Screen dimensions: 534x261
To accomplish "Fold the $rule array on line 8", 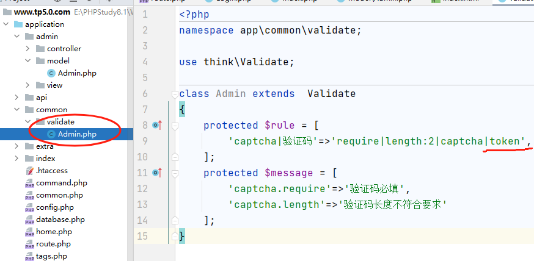I will [174, 126].
